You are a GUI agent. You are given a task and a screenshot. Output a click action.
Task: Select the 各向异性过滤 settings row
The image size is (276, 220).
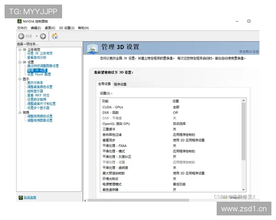[x=171, y=135]
